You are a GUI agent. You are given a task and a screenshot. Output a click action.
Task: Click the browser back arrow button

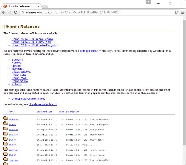tap(4, 12)
